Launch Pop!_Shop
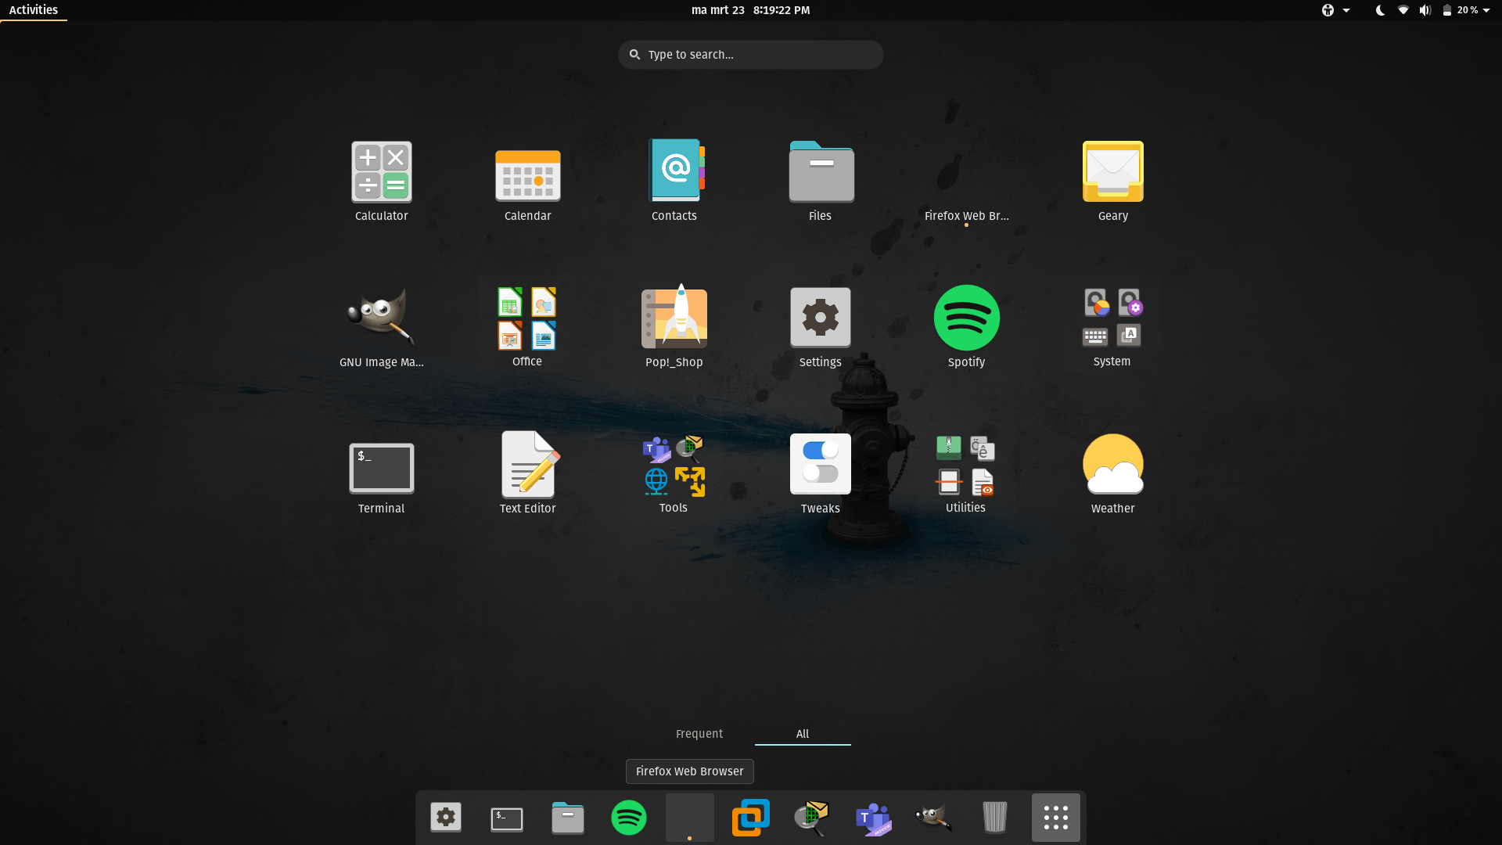Viewport: 1502px width, 845px height. click(x=674, y=328)
